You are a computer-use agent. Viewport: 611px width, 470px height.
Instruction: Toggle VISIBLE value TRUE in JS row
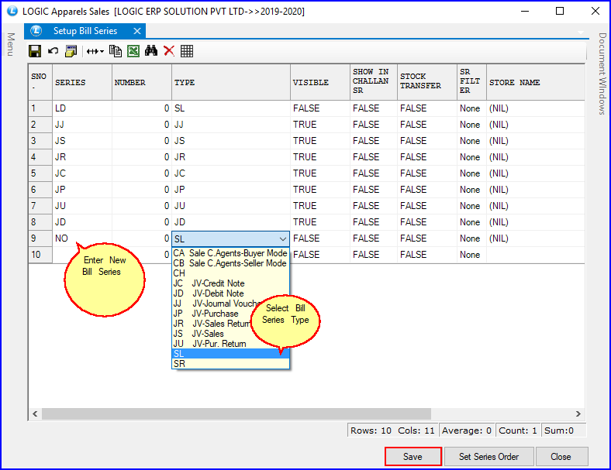[x=320, y=141]
